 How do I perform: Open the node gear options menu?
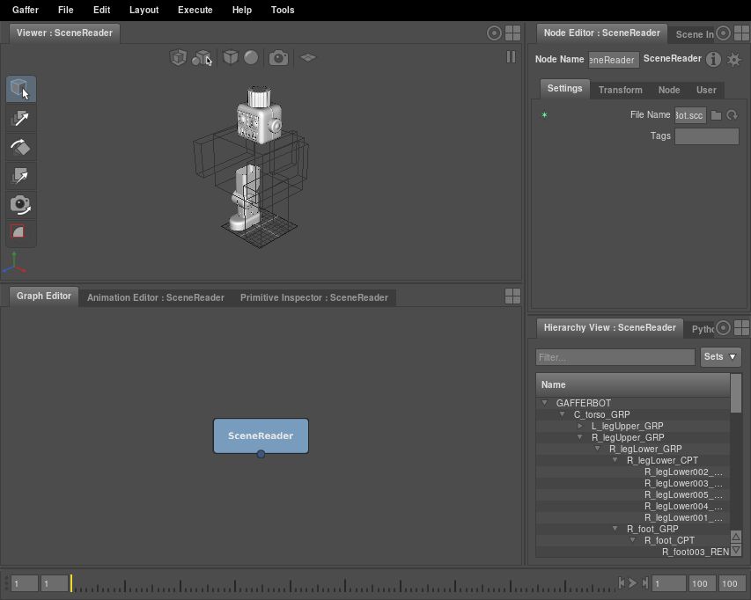[733, 60]
